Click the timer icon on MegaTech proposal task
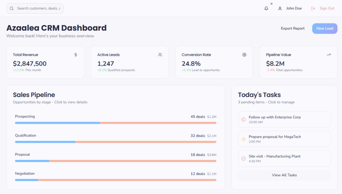 243,139
